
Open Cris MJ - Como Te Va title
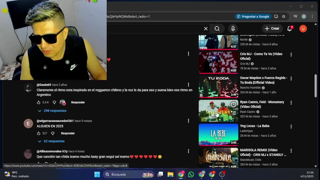click(x=261, y=56)
